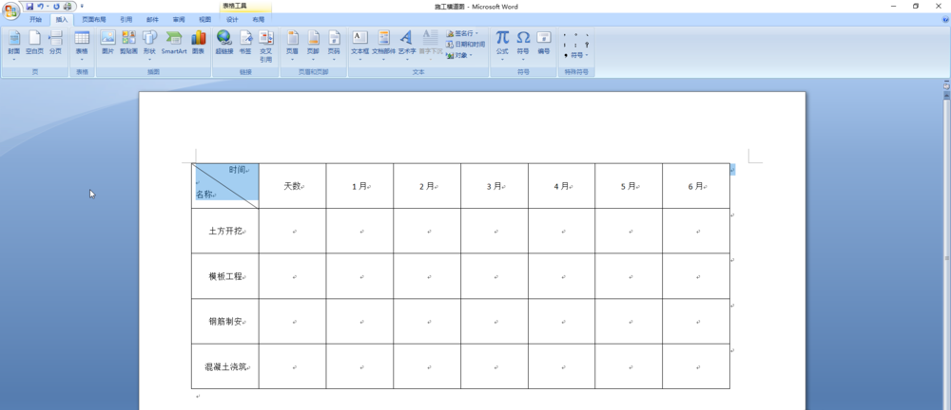
Task: Open the 符号 Omega symbol menu
Action: pos(523,45)
